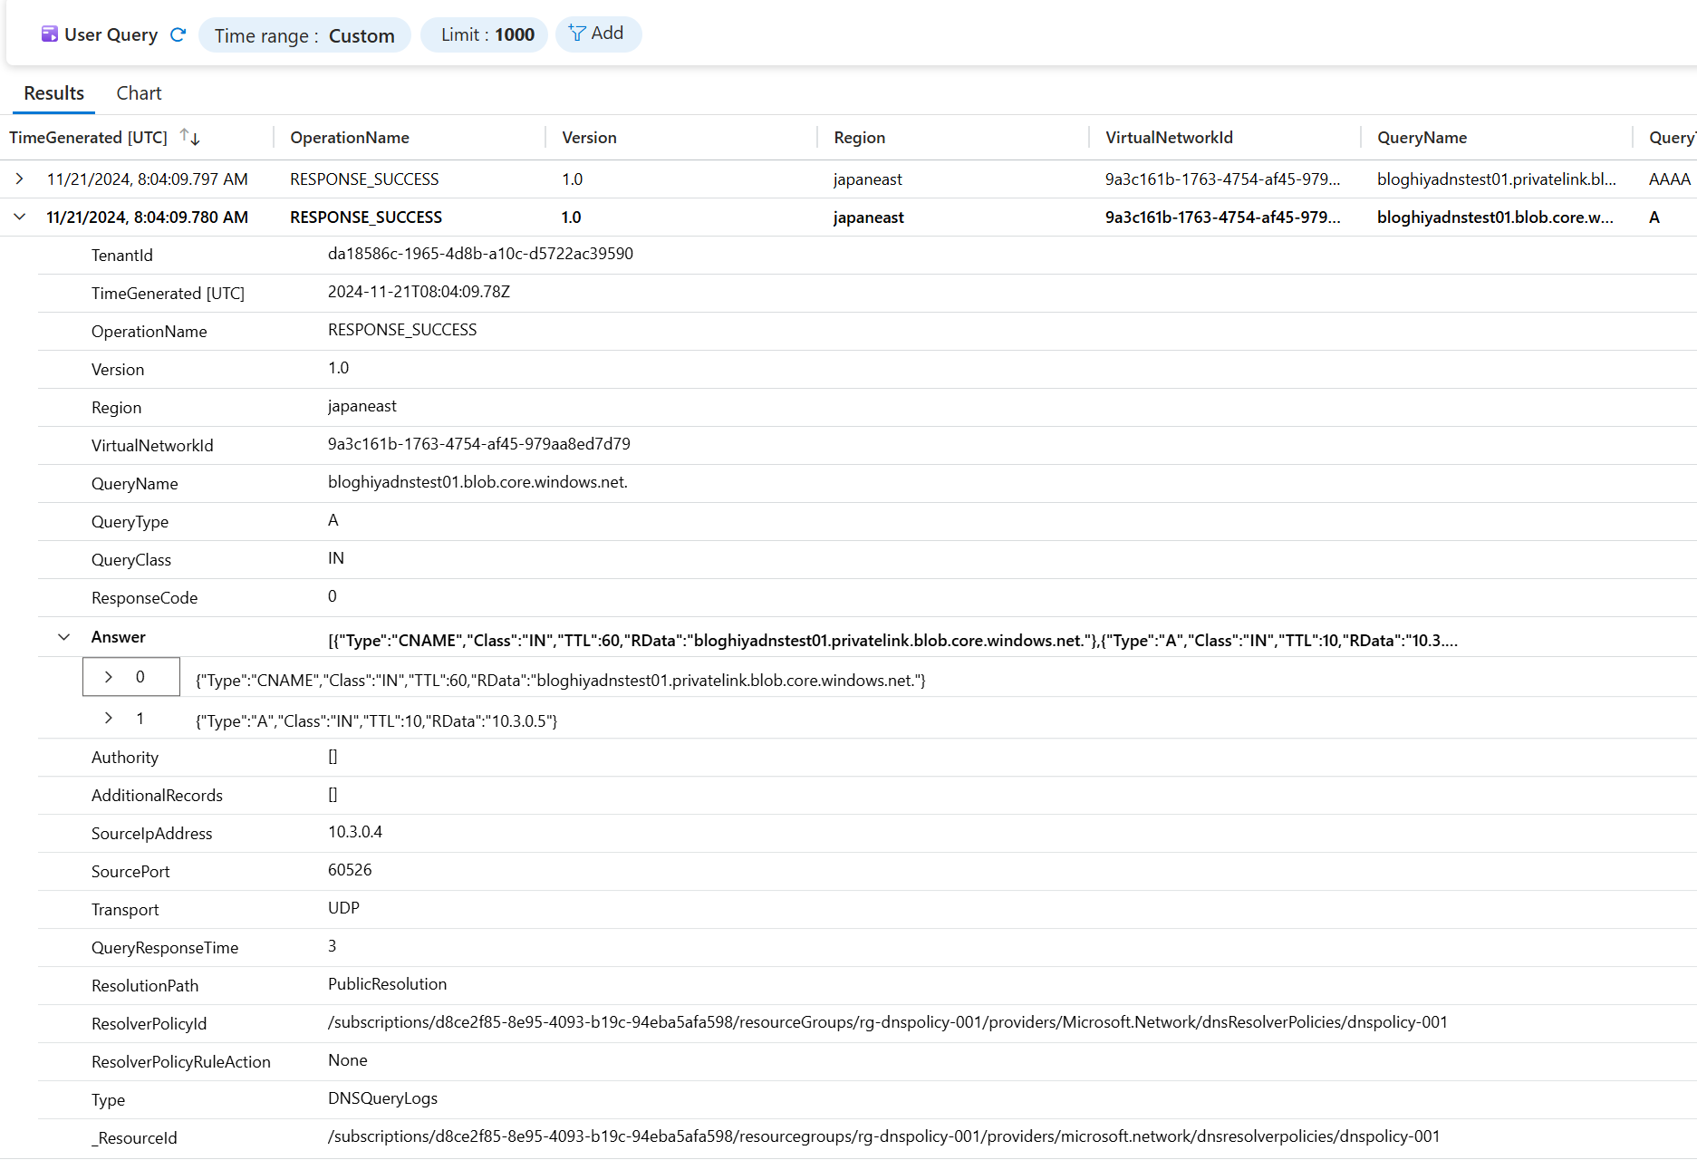This screenshot has width=1697, height=1160.
Task: Collapse the 8:04:09.780 AM row
Action: [x=19, y=217]
